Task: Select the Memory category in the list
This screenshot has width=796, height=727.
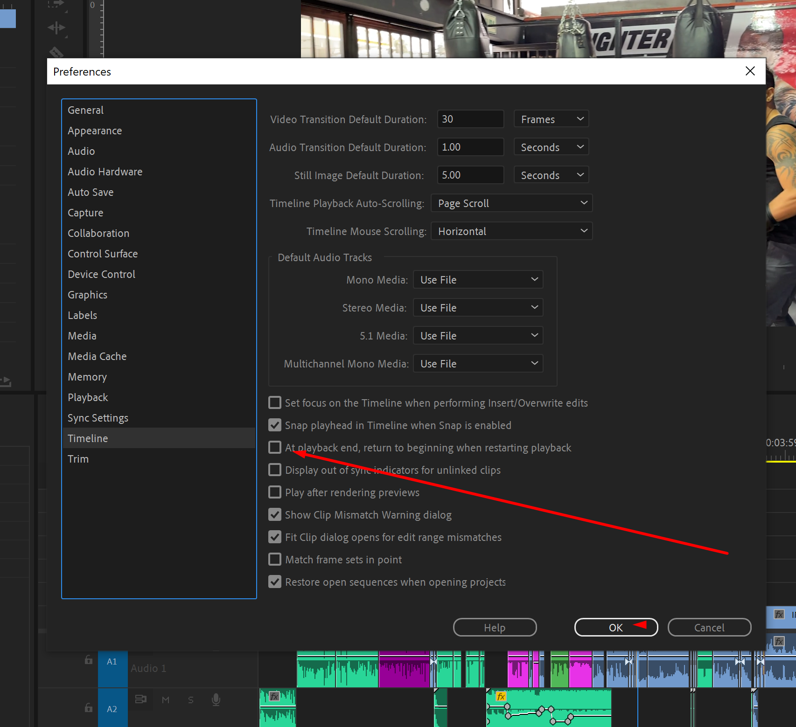Action: (159, 377)
